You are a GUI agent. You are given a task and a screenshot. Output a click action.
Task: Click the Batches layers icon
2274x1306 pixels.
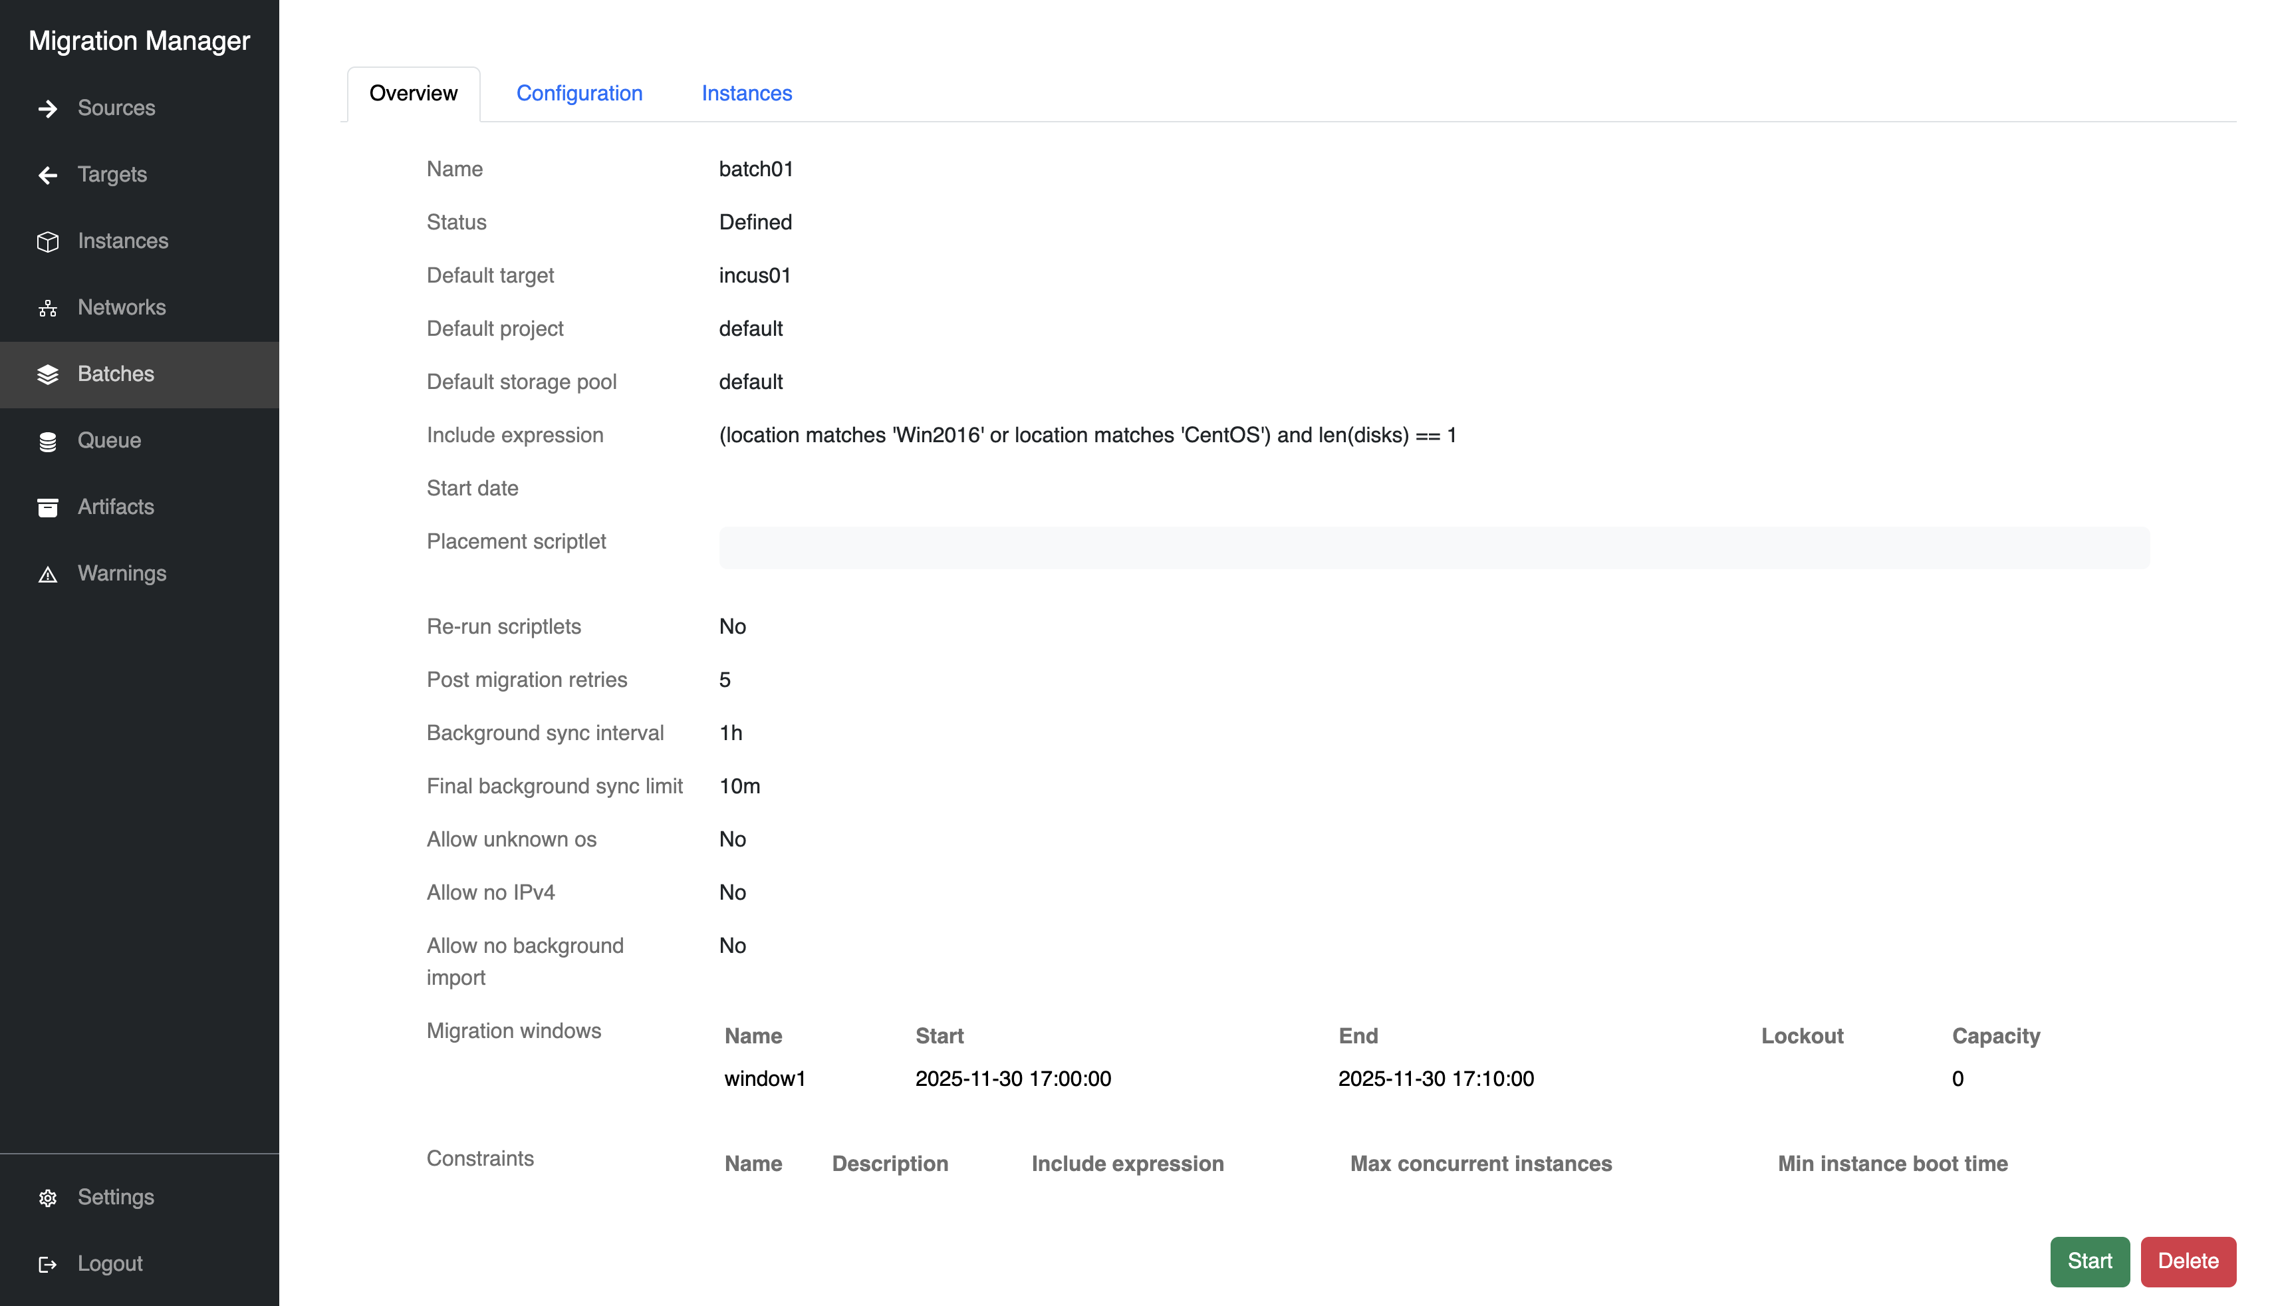[x=47, y=375]
